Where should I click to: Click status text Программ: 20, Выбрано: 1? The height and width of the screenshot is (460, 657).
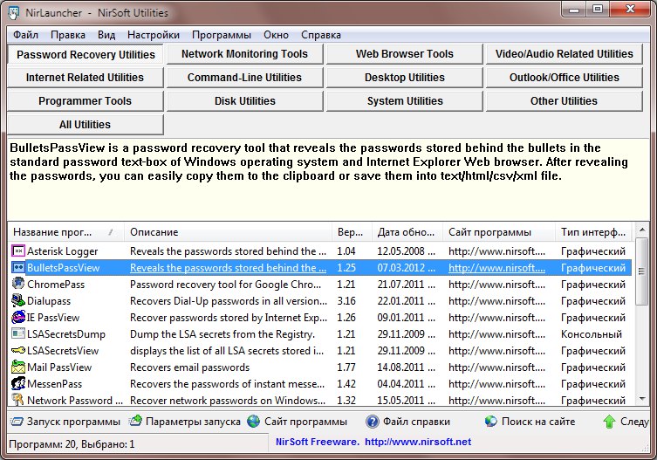[x=72, y=444]
